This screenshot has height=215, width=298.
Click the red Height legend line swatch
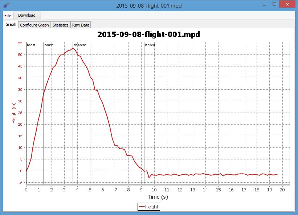coord(142,207)
